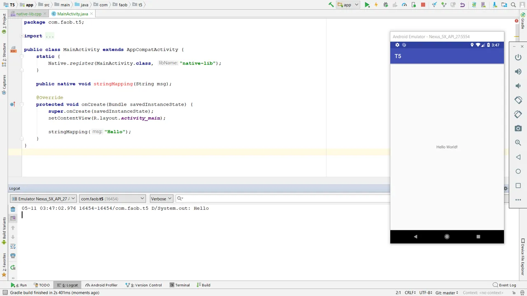This screenshot has height=296, width=527.
Task: Expand the folded import statements
Action: point(22,36)
